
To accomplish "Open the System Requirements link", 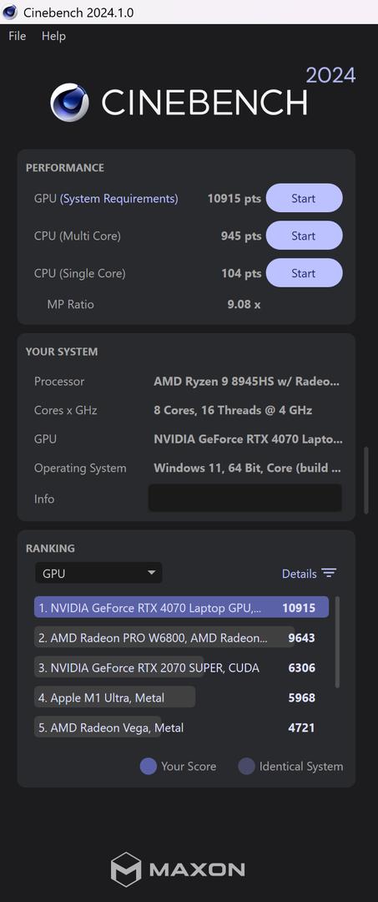I will pyautogui.click(x=119, y=199).
